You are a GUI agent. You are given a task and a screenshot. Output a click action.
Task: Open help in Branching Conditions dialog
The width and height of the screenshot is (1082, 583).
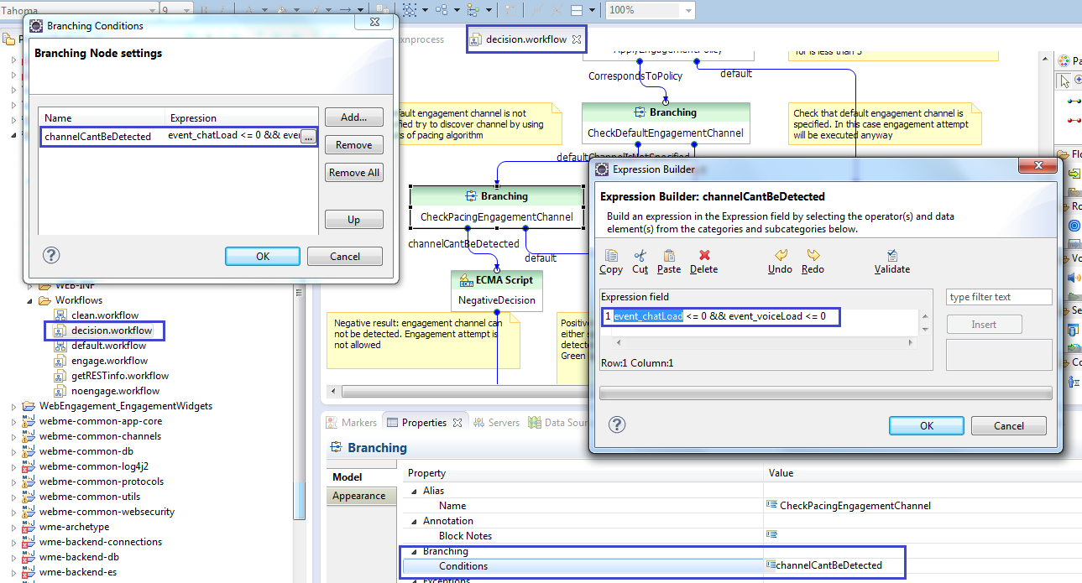(x=51, y=256)
